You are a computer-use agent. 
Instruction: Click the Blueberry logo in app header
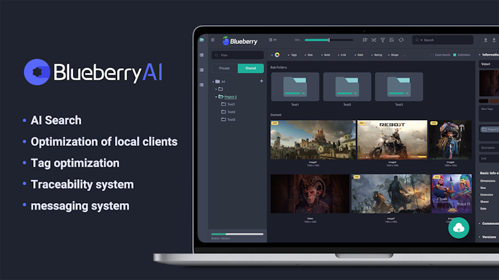240,40
